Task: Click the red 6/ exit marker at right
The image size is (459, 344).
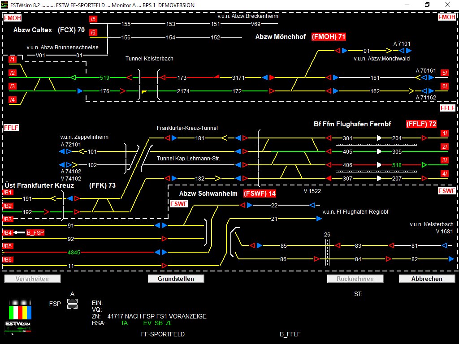Action: click(444, 86)
